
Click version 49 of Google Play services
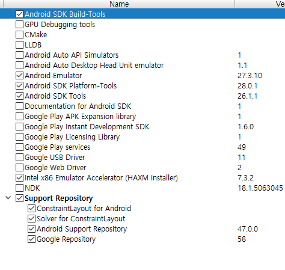click(x=242, y=147)
